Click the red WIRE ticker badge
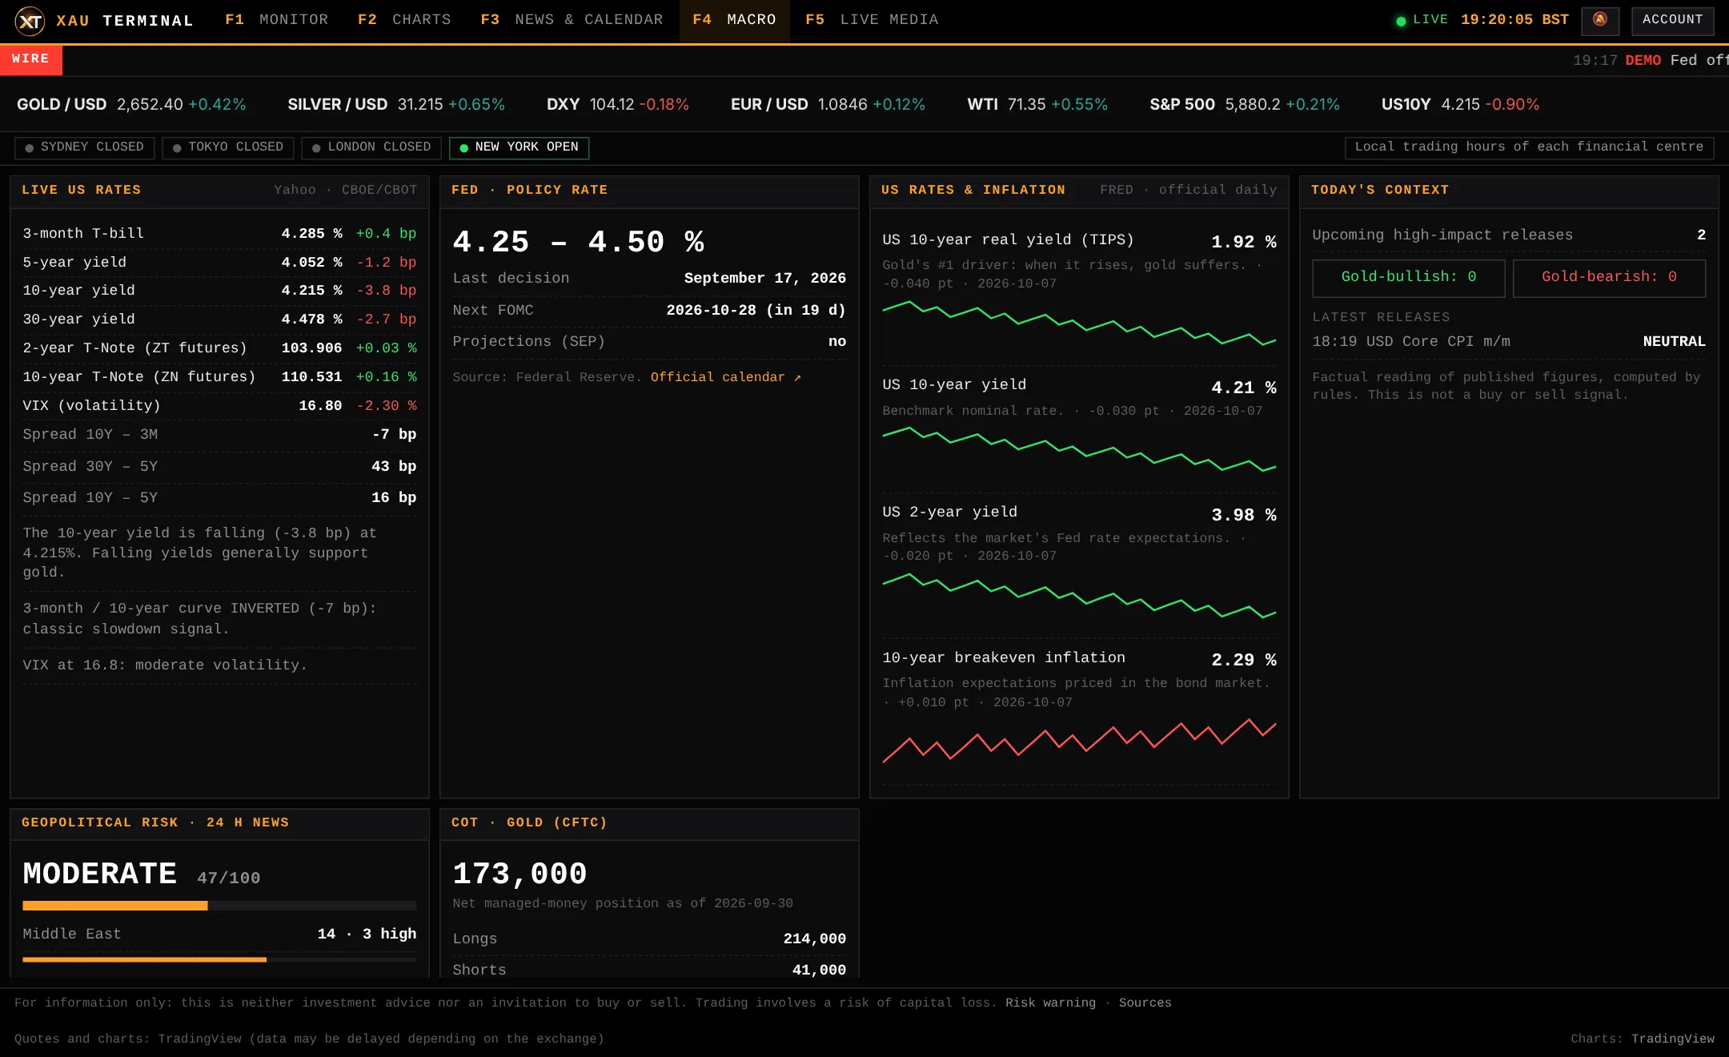The width and height of the screenshot is (1729, 1057). coord(31,59)
